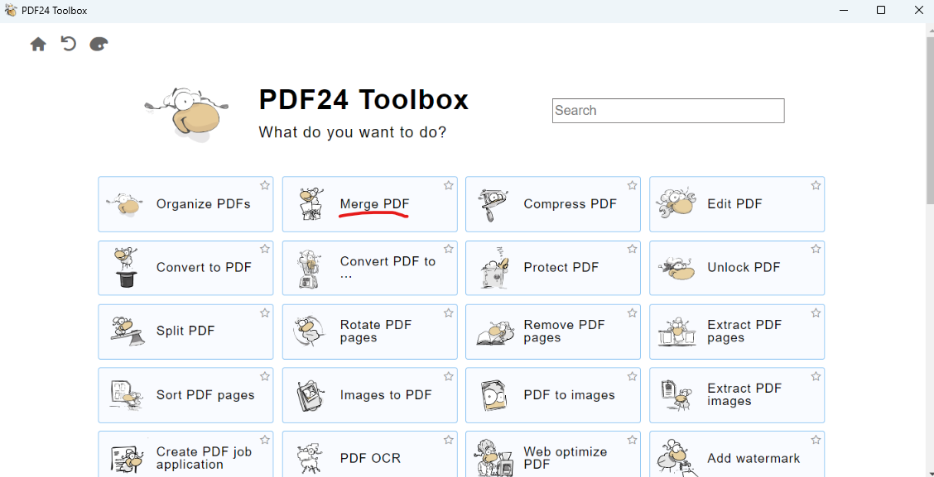This screenshot has height=477, width=934.
Task: Open the Merge PDF label
Action: (x=374, y=204)
